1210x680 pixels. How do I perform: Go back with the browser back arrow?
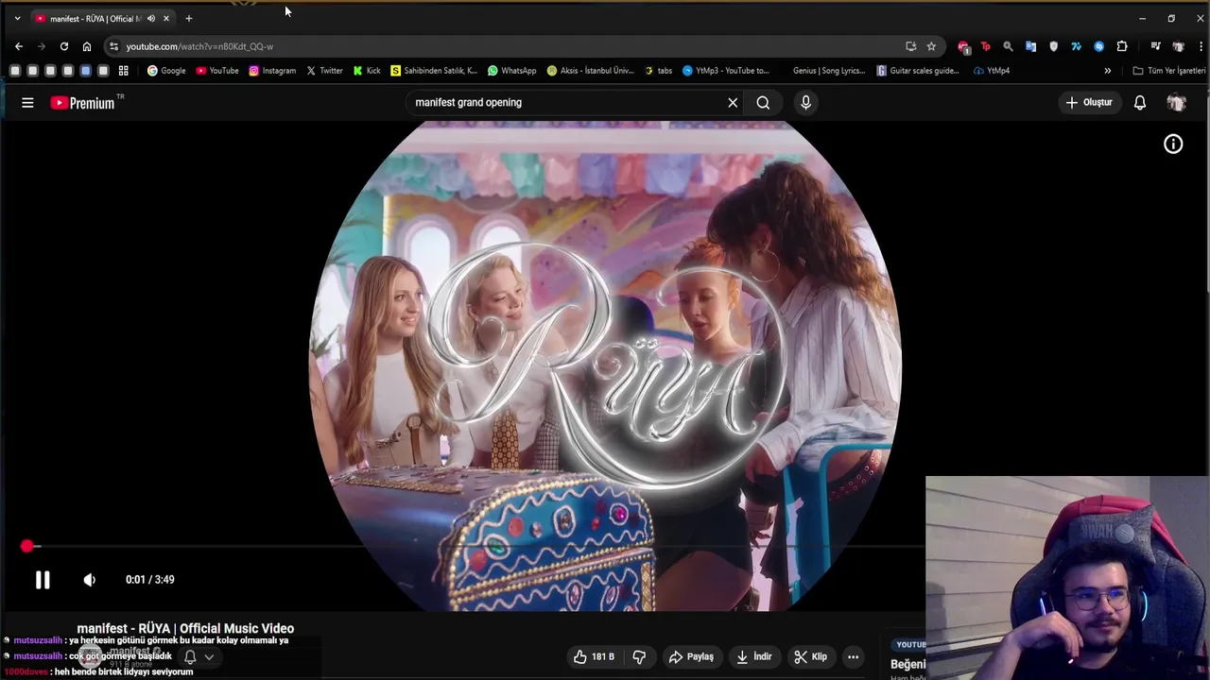coord(18,46)
